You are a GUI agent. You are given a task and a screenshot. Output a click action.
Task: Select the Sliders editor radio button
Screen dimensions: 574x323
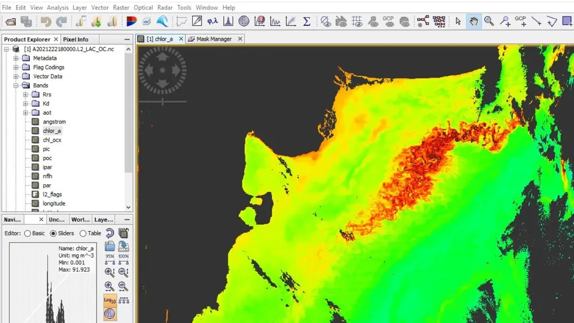(x=54, y=234)
